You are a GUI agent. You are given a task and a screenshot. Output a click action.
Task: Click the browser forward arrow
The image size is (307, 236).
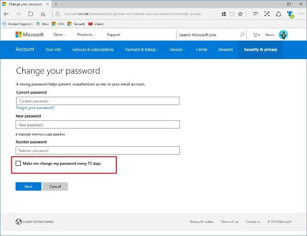(18, 14)
